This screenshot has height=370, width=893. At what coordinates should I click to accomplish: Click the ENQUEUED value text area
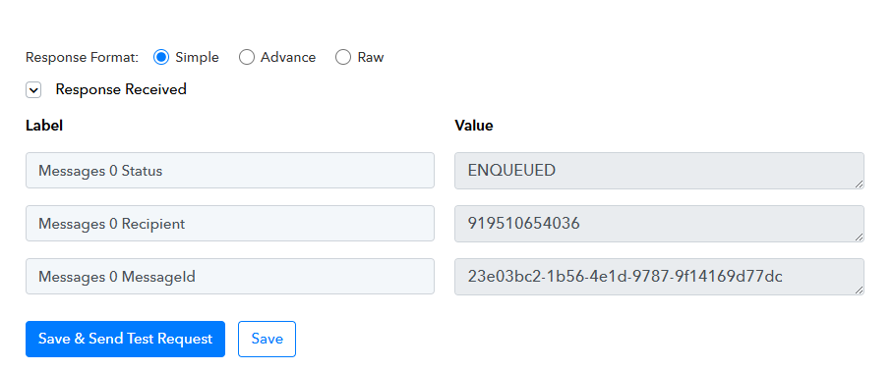point(659,171)
